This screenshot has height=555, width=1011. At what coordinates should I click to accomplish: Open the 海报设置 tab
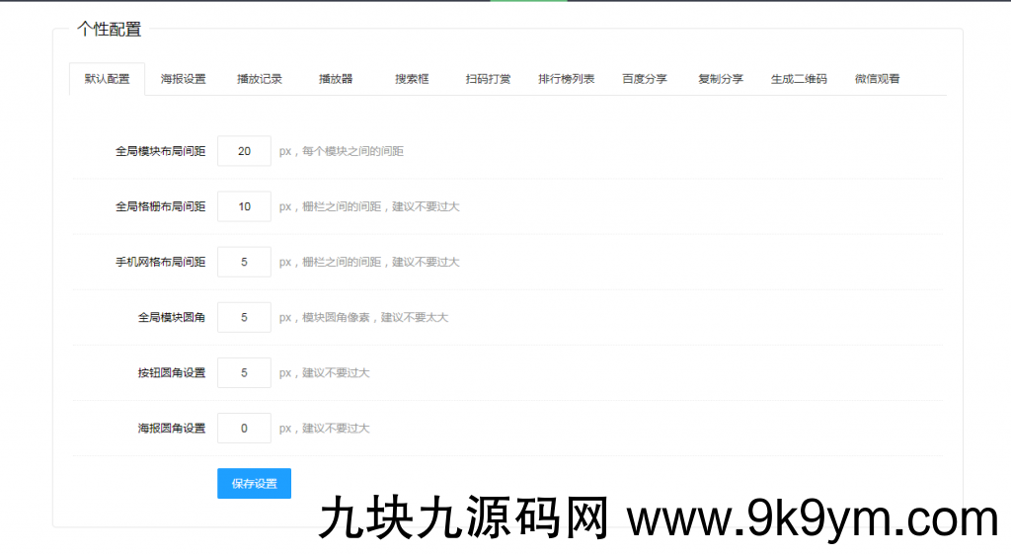coord(184,79)
